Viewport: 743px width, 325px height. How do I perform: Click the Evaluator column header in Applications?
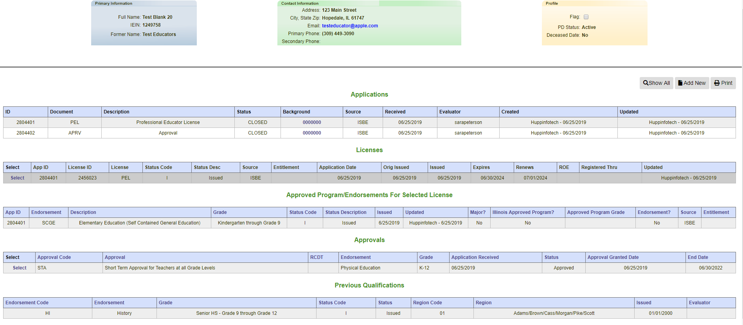pyautogui.click(x=468, y=112)
